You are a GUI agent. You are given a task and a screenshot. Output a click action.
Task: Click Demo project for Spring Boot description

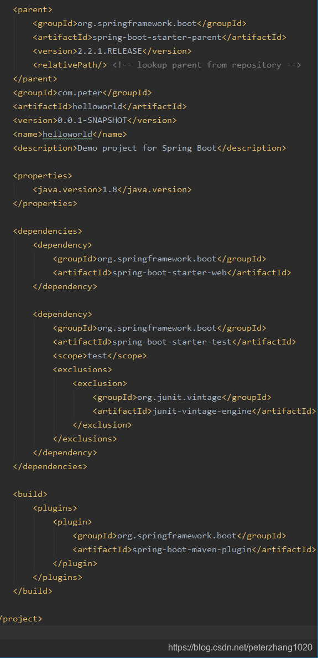(x=147, y=148)
